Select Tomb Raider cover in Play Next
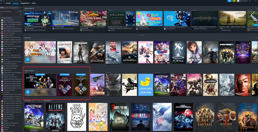Image resolution: width=258 pixels, height=132 pixels. [81, 52]
